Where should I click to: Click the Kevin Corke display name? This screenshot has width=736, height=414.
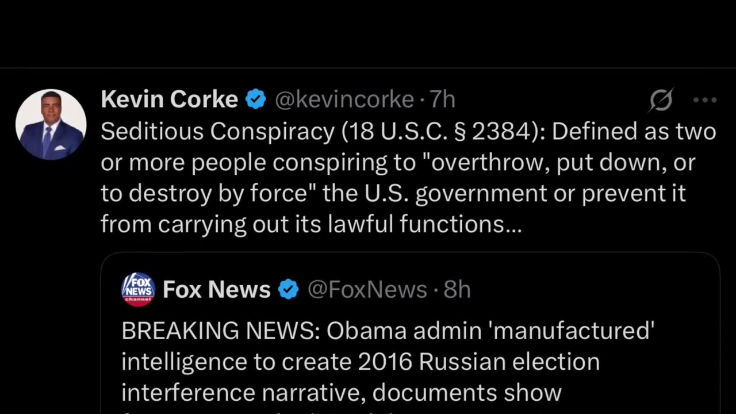click(x=169, y=100)
